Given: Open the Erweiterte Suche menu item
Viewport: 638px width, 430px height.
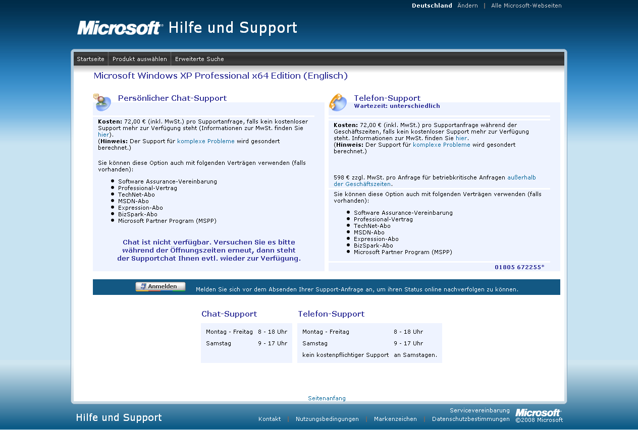Looking at the screenshot, I should 199,59.
